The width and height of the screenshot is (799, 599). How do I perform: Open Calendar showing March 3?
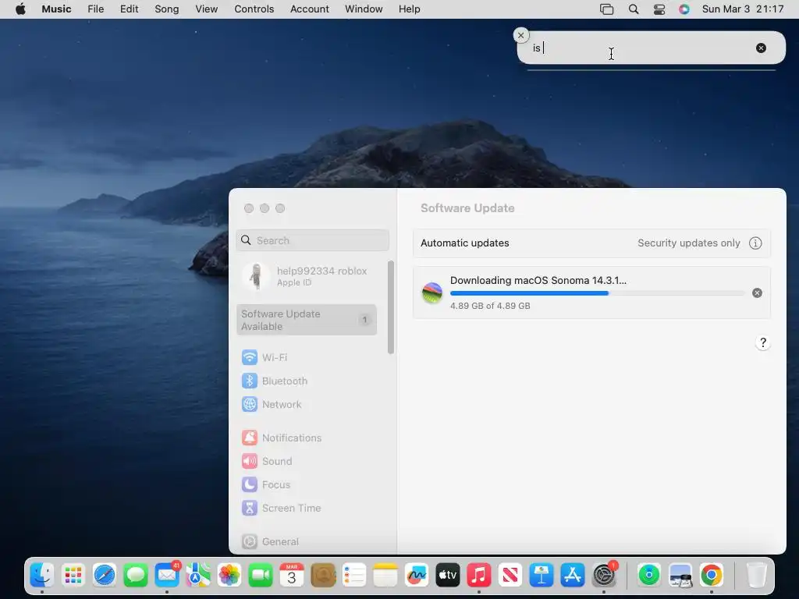coord(292,575)
